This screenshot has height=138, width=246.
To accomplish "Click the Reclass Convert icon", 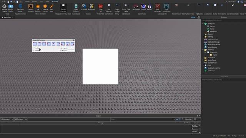I will pyautogui.click(x=84, y=7).
